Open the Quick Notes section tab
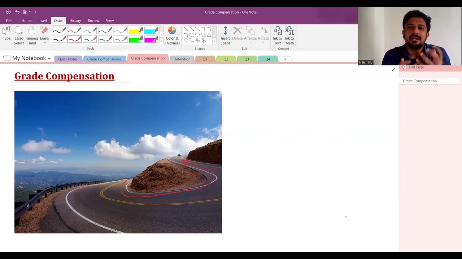462x259 pixels. coord(68,59)
